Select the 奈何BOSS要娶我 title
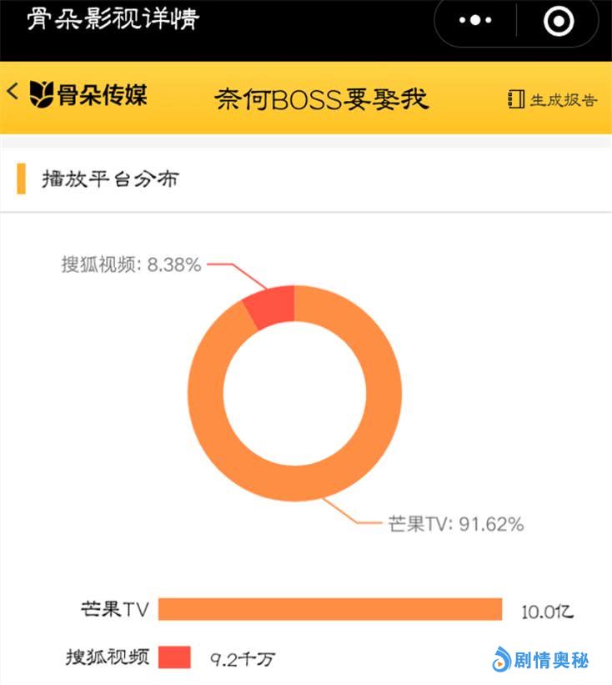The height and width of the screenshot is (685, 612). [321, 99]
